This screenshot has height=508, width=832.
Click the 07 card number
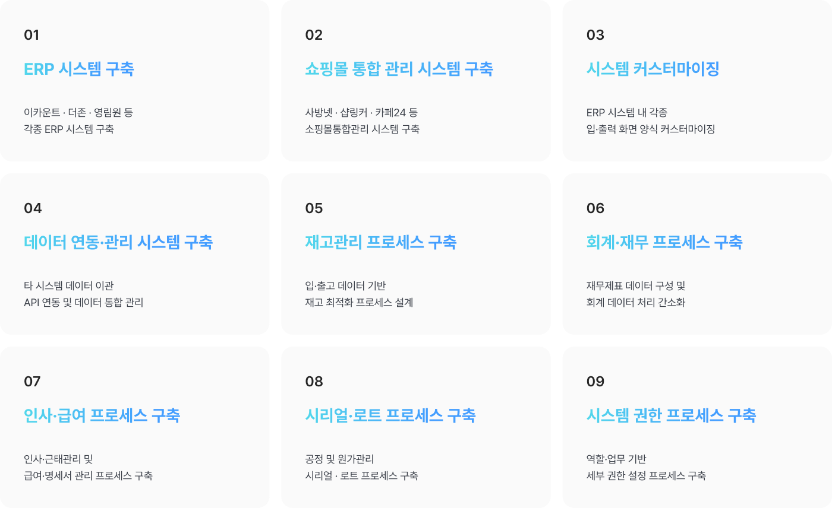coord(32,382)
